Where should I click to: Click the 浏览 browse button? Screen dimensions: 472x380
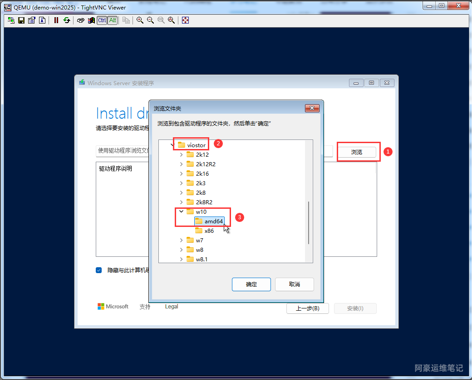click(357, 152)
